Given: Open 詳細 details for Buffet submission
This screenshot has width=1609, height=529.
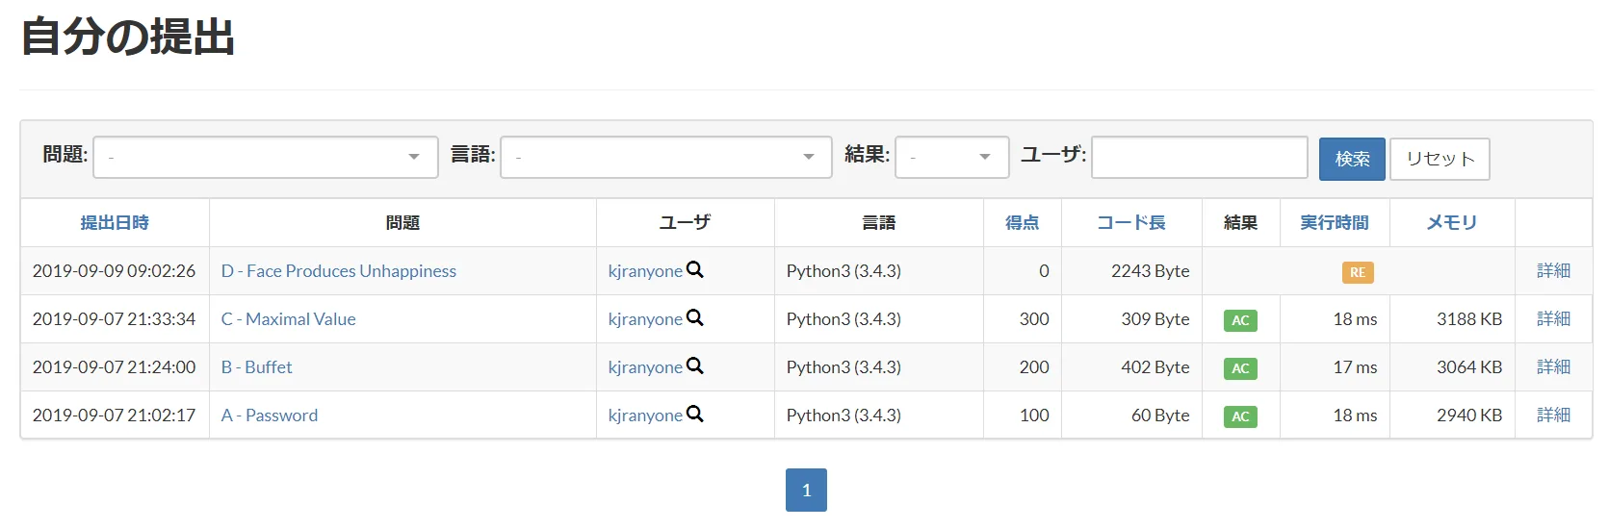Looking at the screenshot, I should pos(1553,366).
